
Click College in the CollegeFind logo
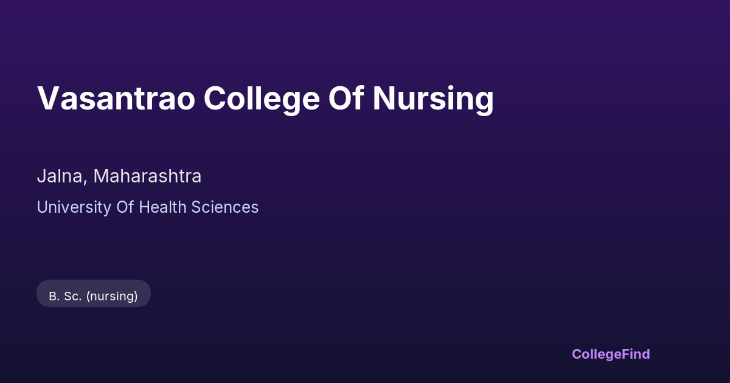(596, 354)
